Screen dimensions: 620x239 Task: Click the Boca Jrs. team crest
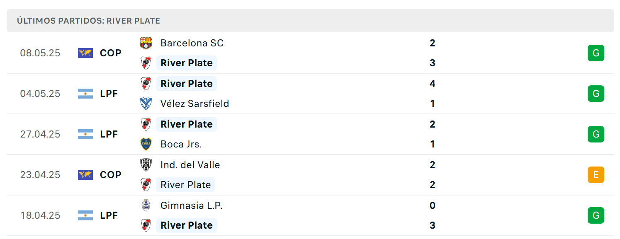click(x=146, y=144)
